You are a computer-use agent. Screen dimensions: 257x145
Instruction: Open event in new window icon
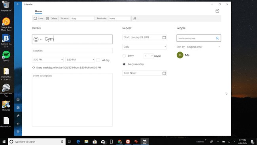point(217,11)
